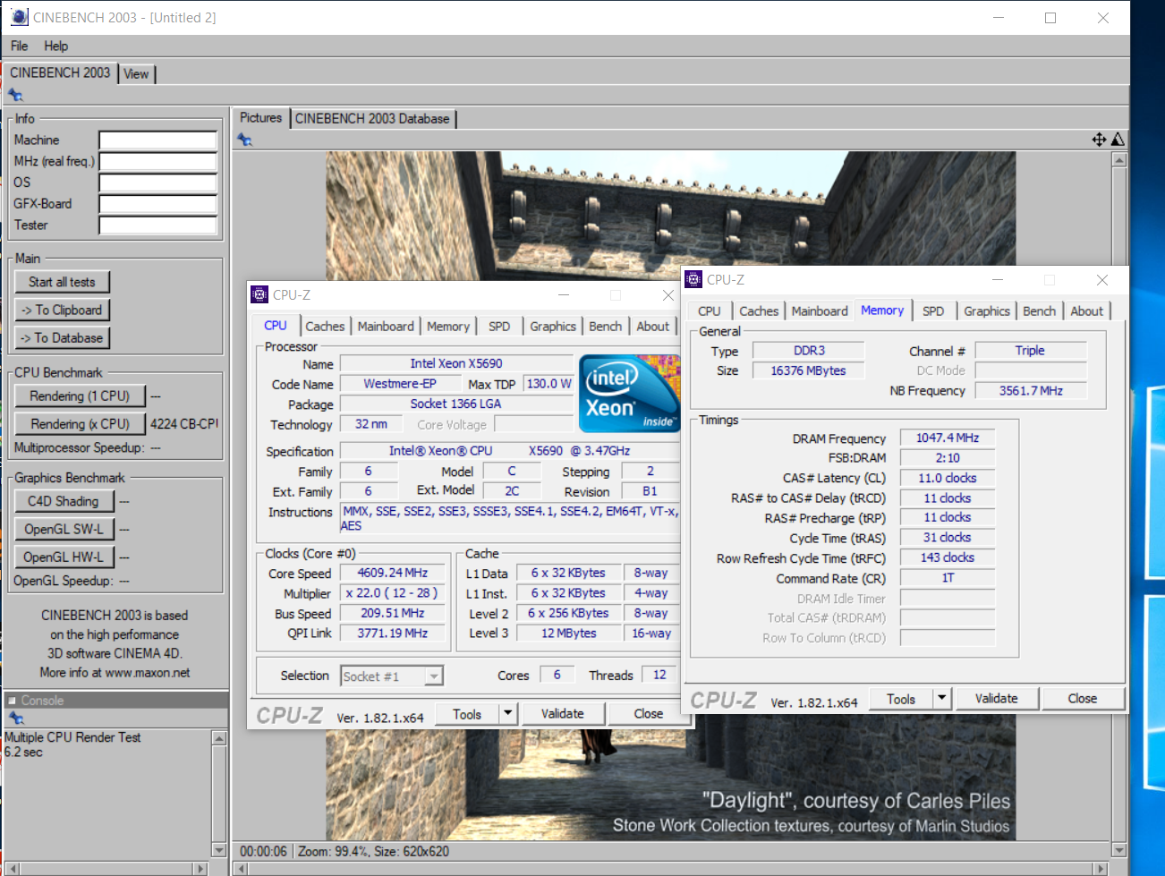Screen dimensions: 1165x876
Task: Expand the Tools dropdown arrow in the CPU-Z Memory window
Action: 942,699
